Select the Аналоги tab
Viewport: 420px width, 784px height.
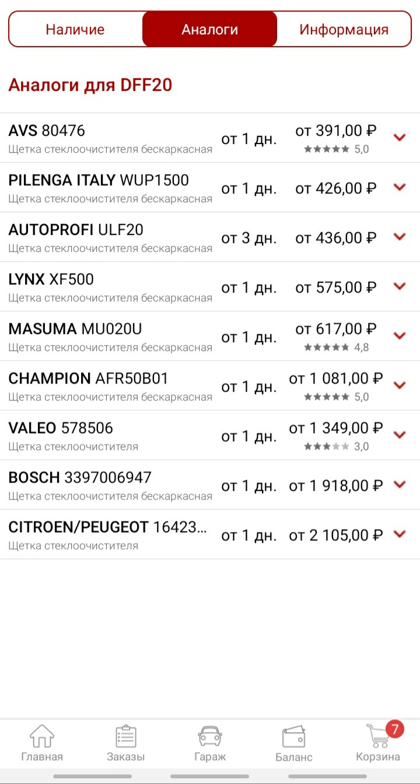pyautogui.click(x=210, y=29)
